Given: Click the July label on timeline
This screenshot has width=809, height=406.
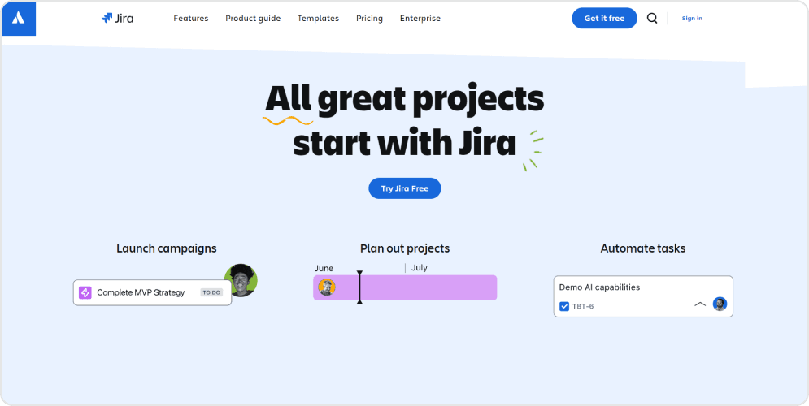Looking at the screenshot, I should [x=419, y=268].
